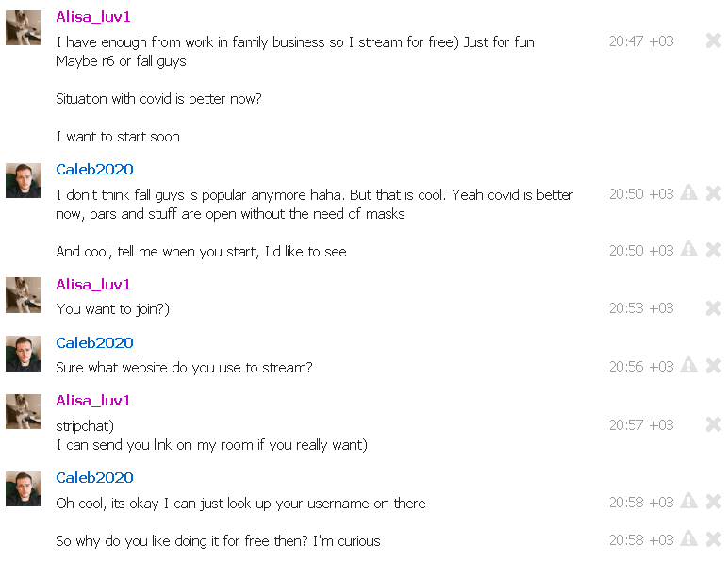
Task: Open Caleb2020 profile link above fall guys reply
Action: pyautogui.click(x=94, y=170)
